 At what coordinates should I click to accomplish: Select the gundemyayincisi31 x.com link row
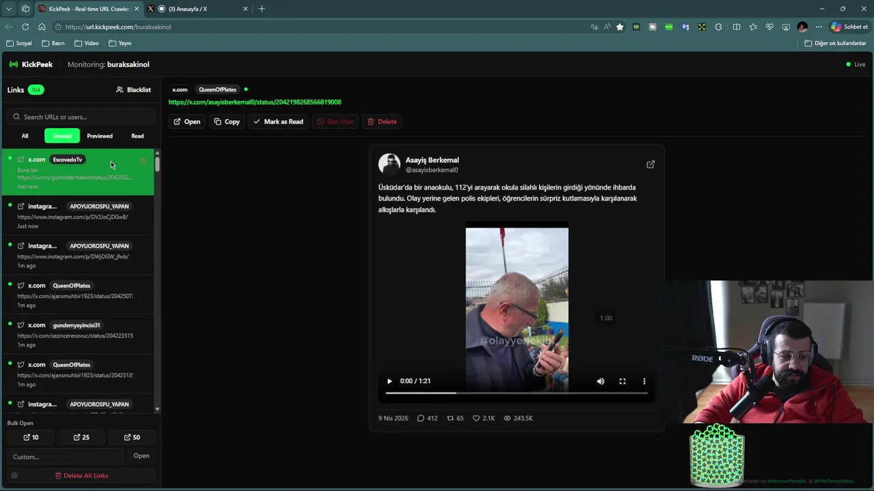click(77, 334)
